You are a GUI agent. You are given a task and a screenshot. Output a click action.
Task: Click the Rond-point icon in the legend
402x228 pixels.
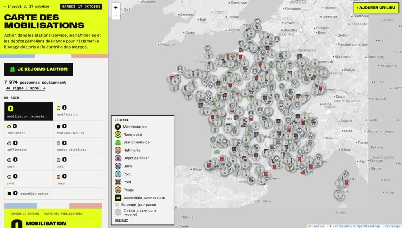coord(118,134)
